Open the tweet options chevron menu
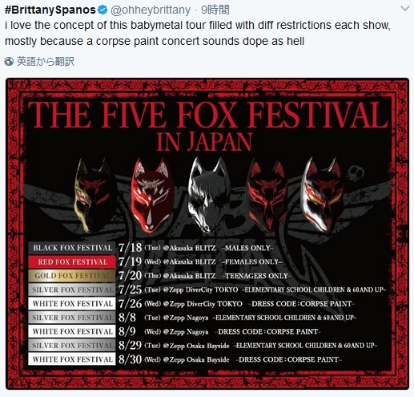Viewport: 414px width, 397px height. click(405, 9)
